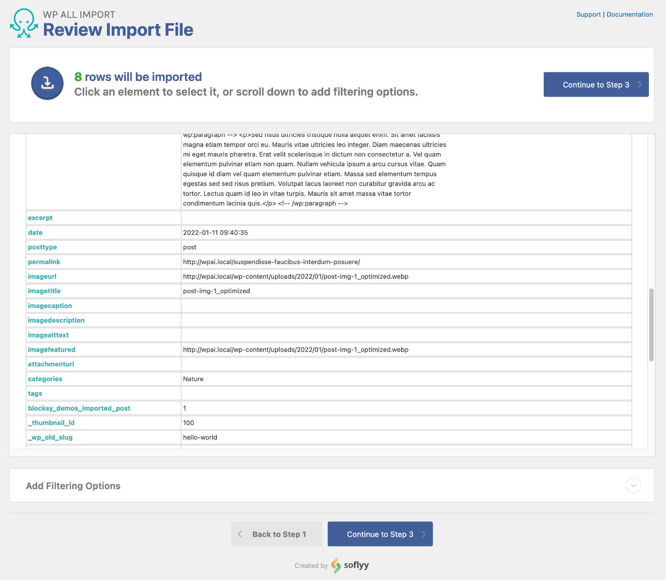Click the imagefeatured row's webp URL value
The width and height of the screenshot is (666, 580).
point(296,350)
